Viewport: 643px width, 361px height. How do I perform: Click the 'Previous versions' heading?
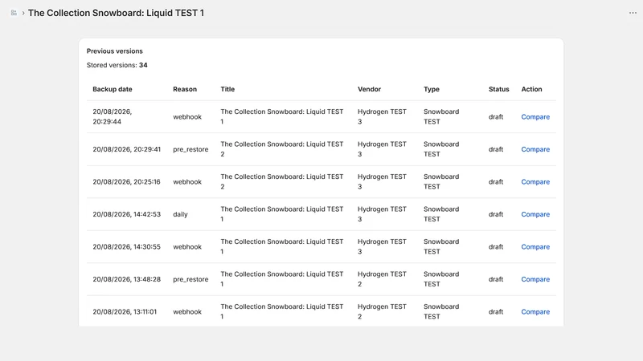coord(114,51)
